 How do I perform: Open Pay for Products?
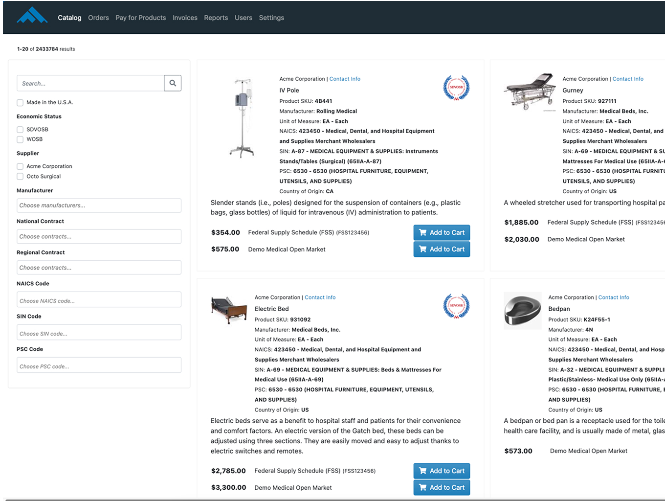point(141,18)
